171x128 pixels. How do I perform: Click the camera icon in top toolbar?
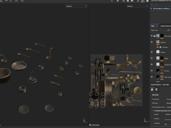[132, 1]
